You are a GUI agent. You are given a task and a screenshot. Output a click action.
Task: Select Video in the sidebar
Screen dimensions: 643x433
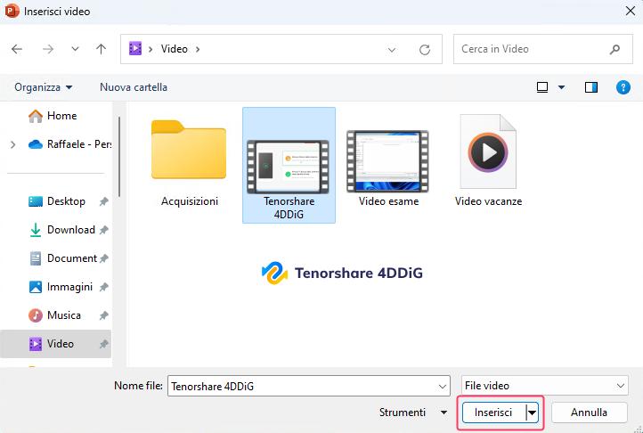[x=55, y=344]
